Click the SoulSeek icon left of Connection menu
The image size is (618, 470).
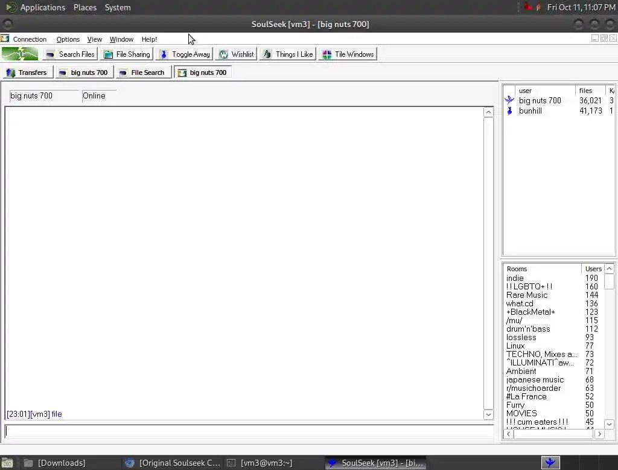(5, 38)
